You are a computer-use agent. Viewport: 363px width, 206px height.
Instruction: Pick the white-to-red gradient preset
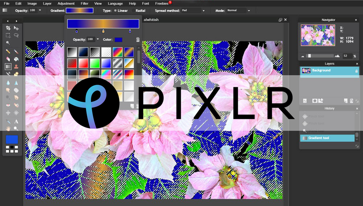point(83,63)
